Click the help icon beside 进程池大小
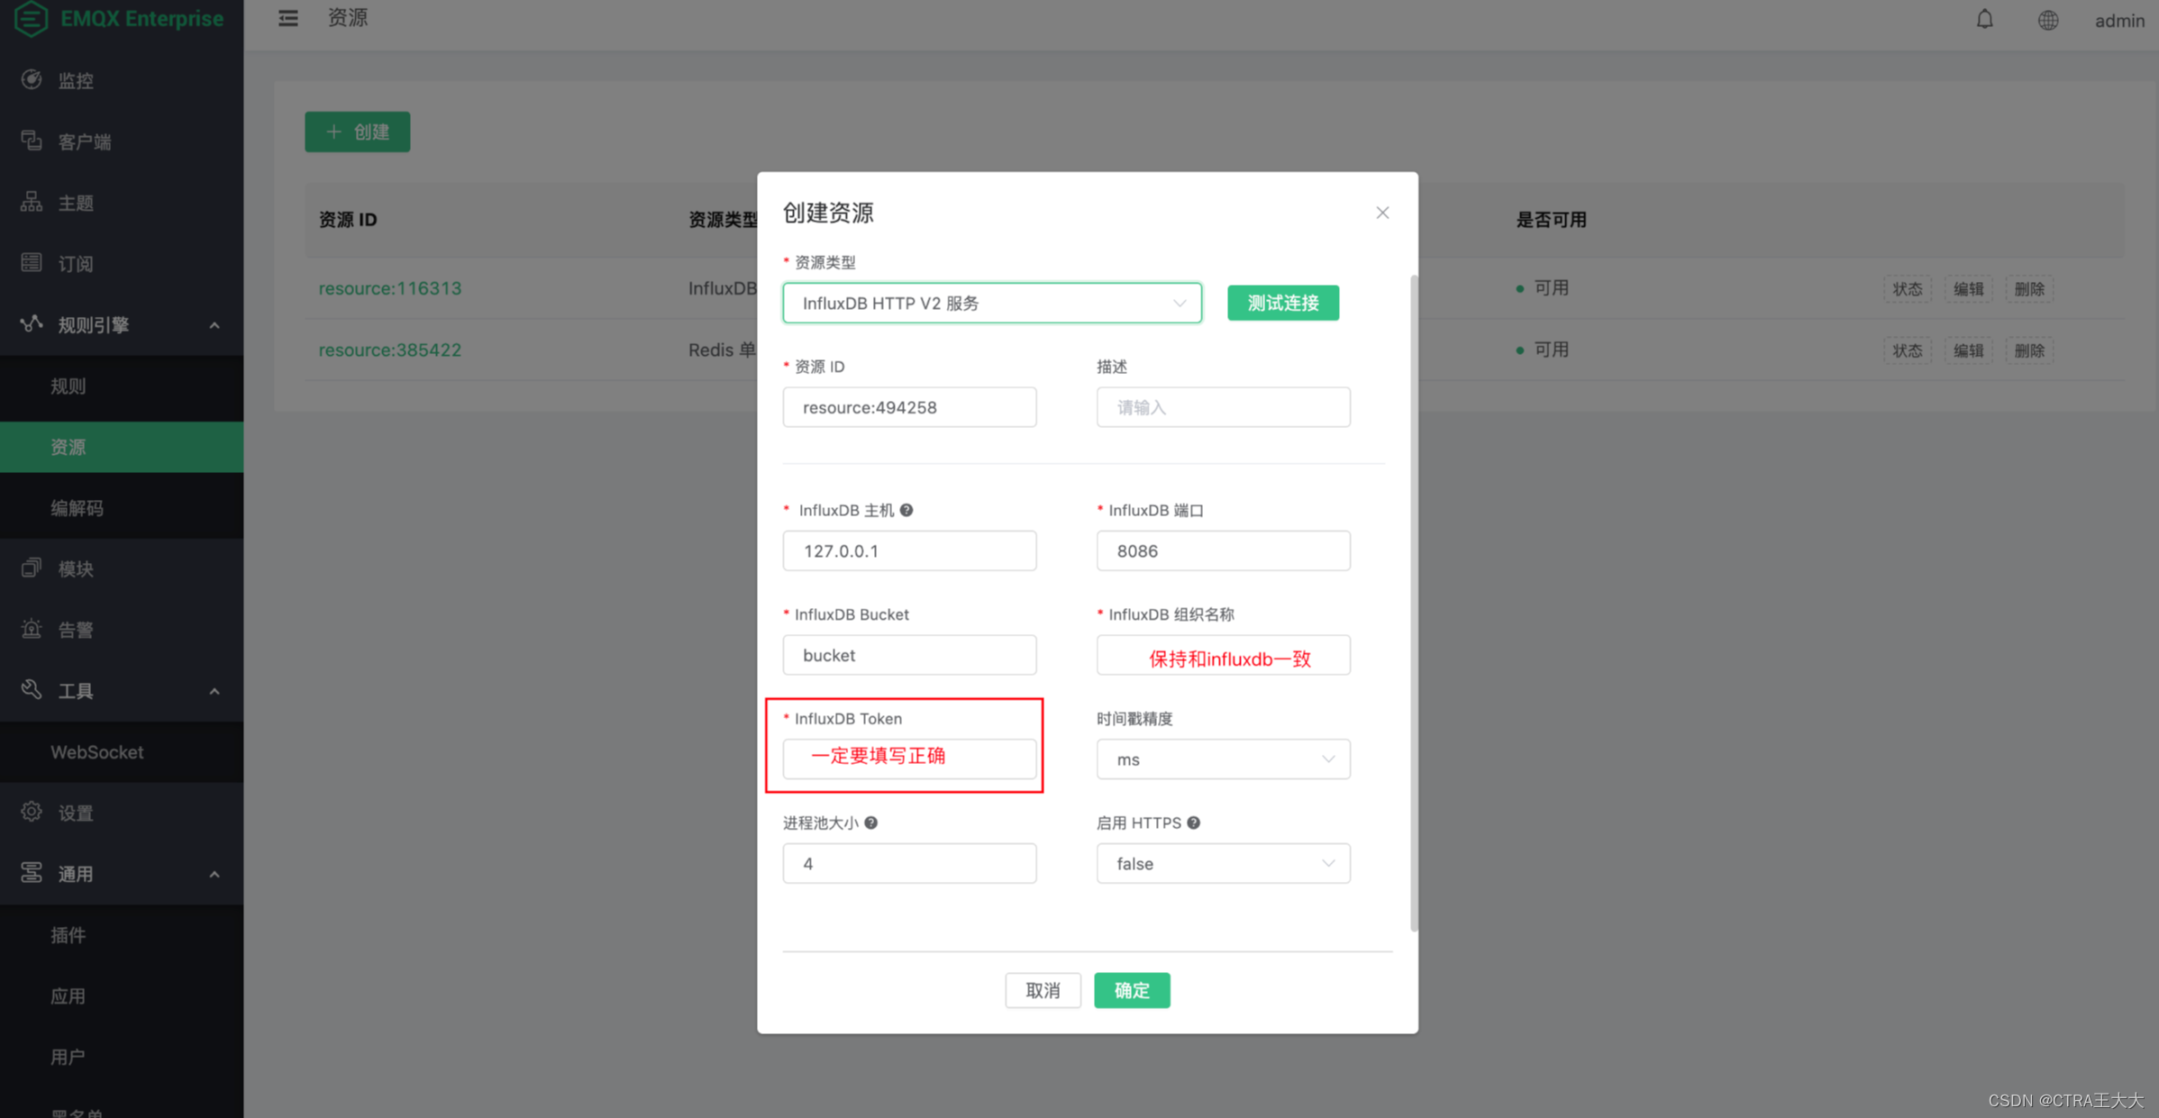Viewport: 2159px width, 1118px height. 870,823
